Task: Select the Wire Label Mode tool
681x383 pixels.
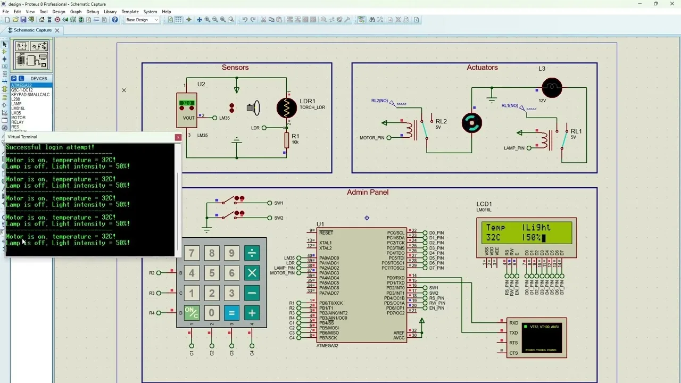Action: click(4, 66)
